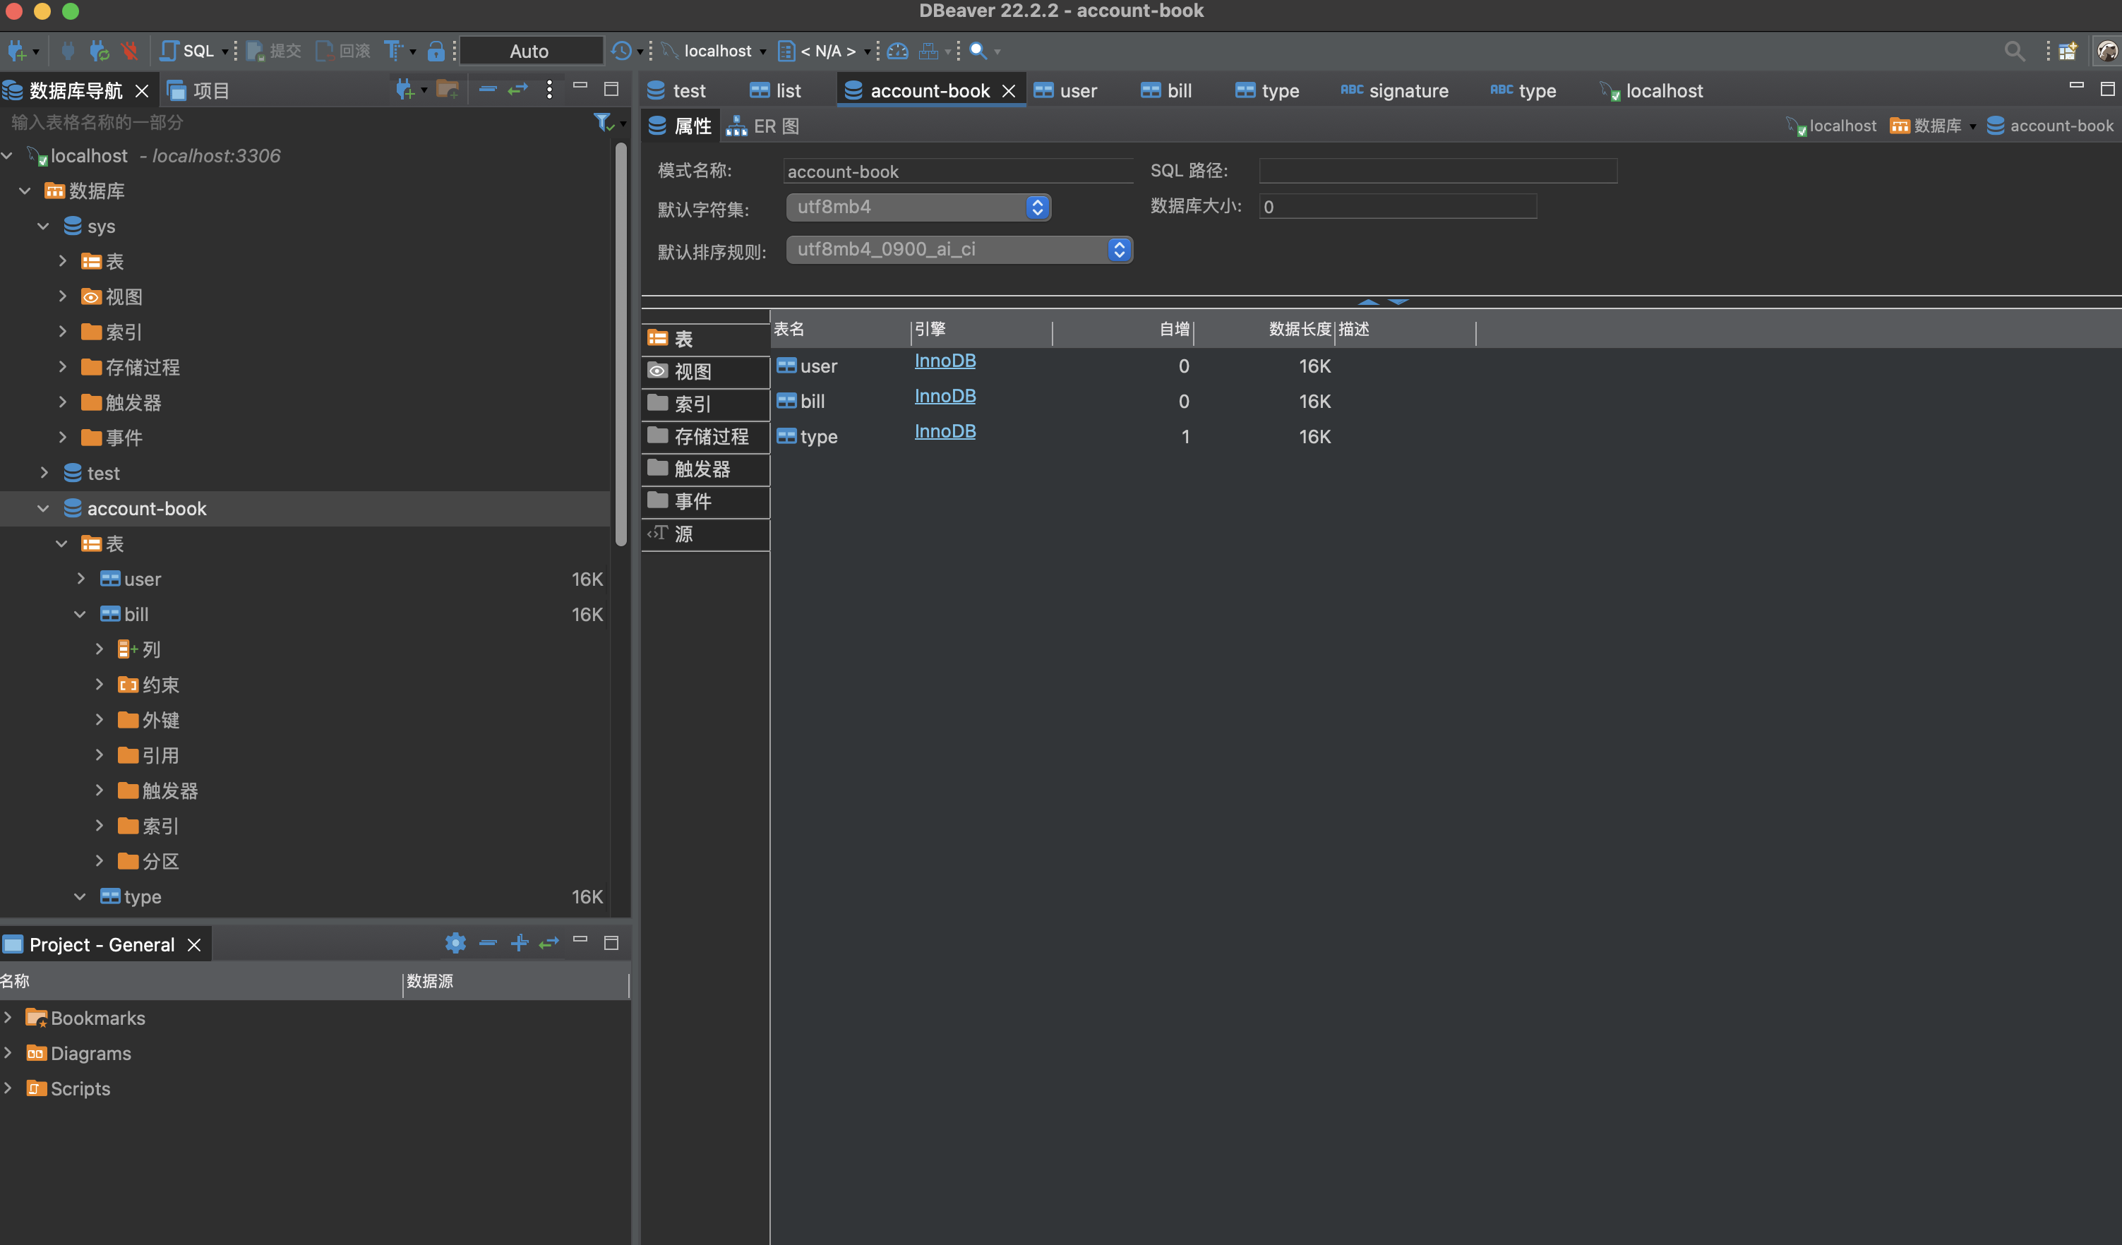
Task: Click the New Database Connection plug icon
Action: [x=17, y=52]
